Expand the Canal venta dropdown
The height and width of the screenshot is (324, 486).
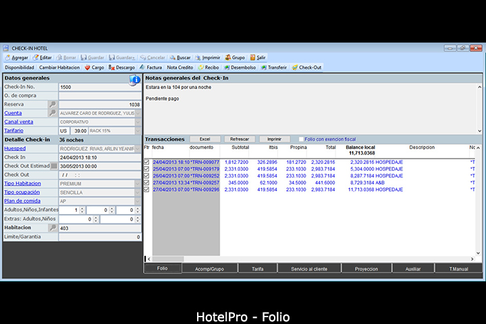pyautogui.click(x=138, y=122)
